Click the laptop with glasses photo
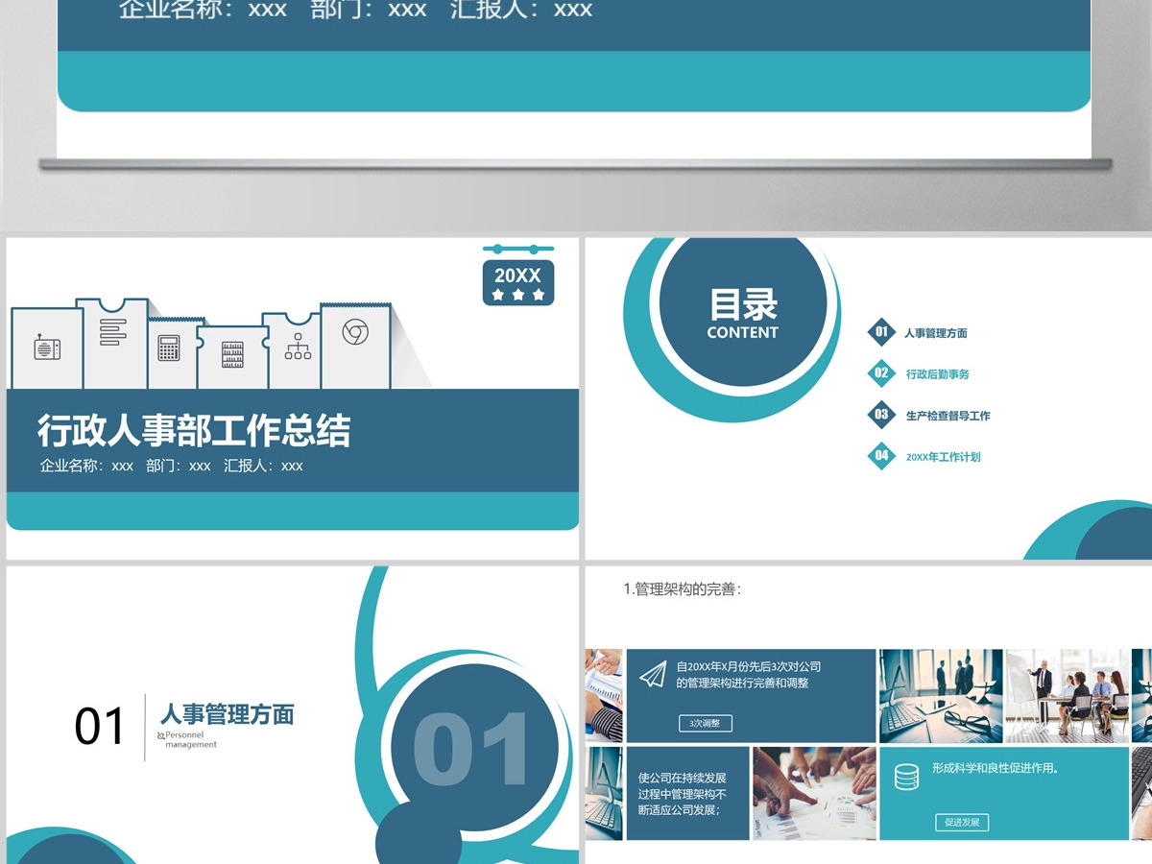 point(941,696)
